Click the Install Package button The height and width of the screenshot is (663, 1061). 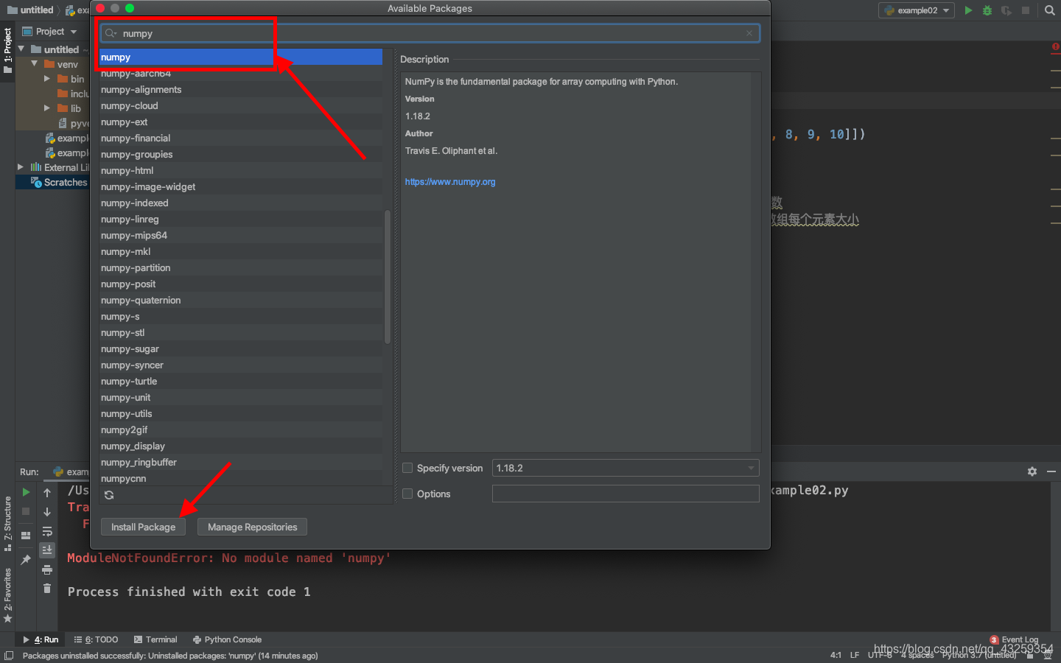tap(143, 527)
